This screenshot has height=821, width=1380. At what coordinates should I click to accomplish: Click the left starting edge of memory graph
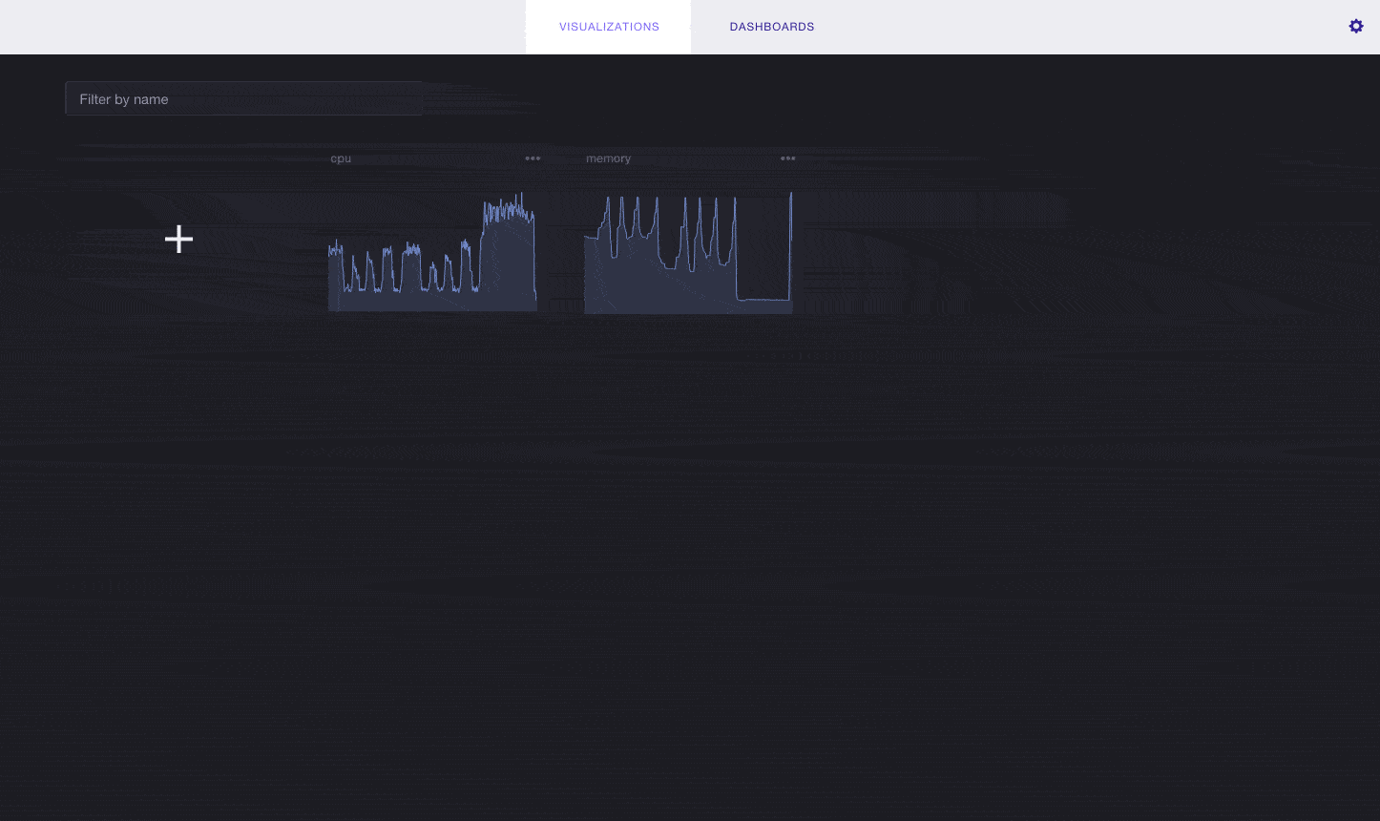click(588, 248)
